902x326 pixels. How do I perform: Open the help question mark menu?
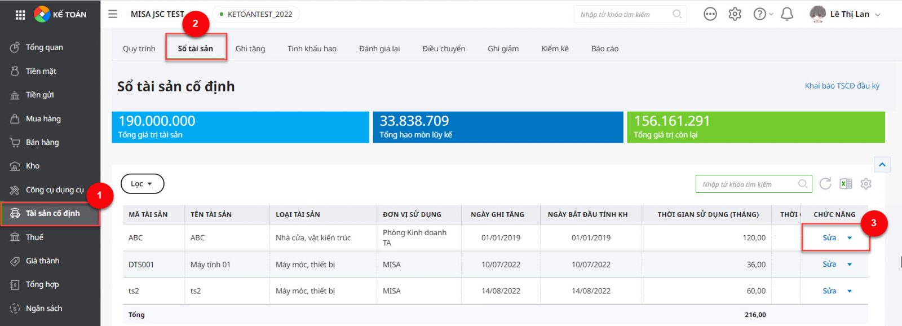[760, 14]
